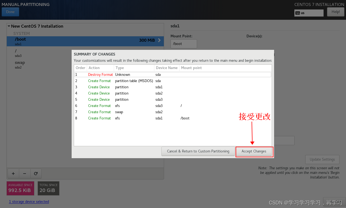Sort by the Action column header
Screen dimensions: 346x208
(100, 68)
